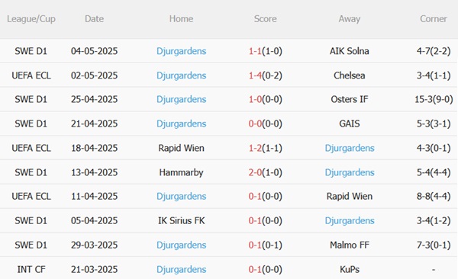Select Rapid Wien home team on 18-04-2025
This screenshot has width=458, height=279.
pyautogui.click(x=181, y=148)
